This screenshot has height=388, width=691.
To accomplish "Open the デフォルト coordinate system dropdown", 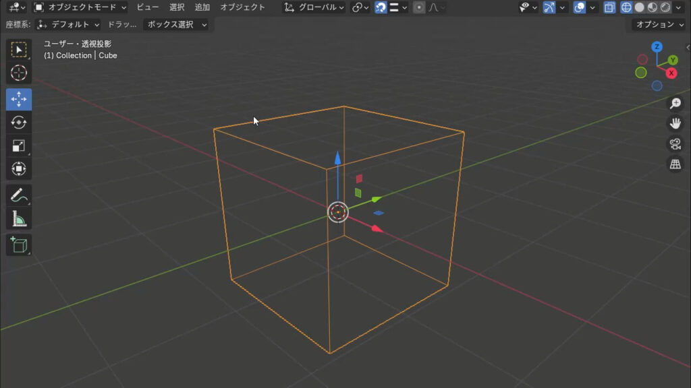I will point(69,25).
